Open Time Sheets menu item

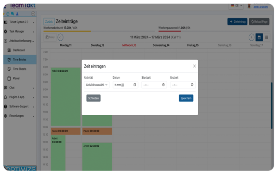(x=20, y=69)
